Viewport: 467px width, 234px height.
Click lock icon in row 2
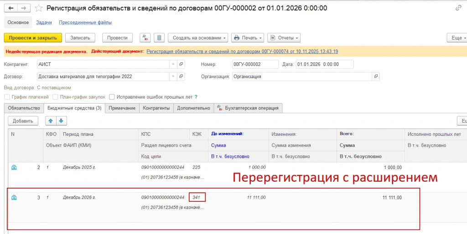[14, 168]
